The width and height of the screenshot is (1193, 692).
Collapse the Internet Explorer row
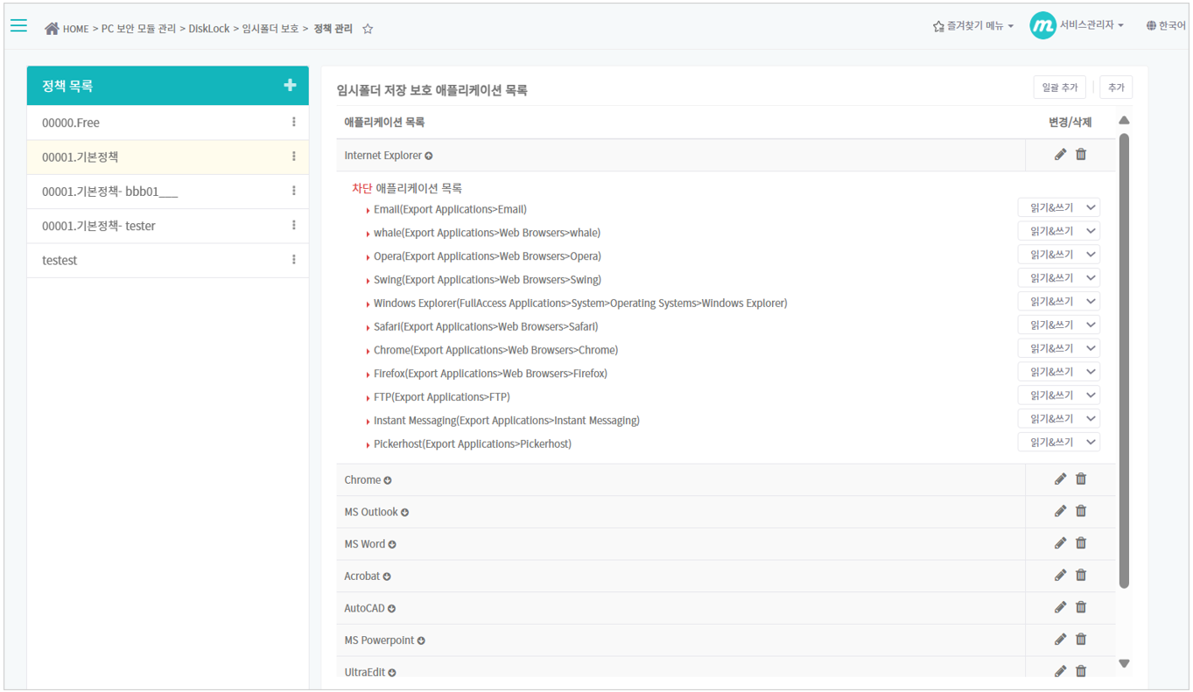429,156
